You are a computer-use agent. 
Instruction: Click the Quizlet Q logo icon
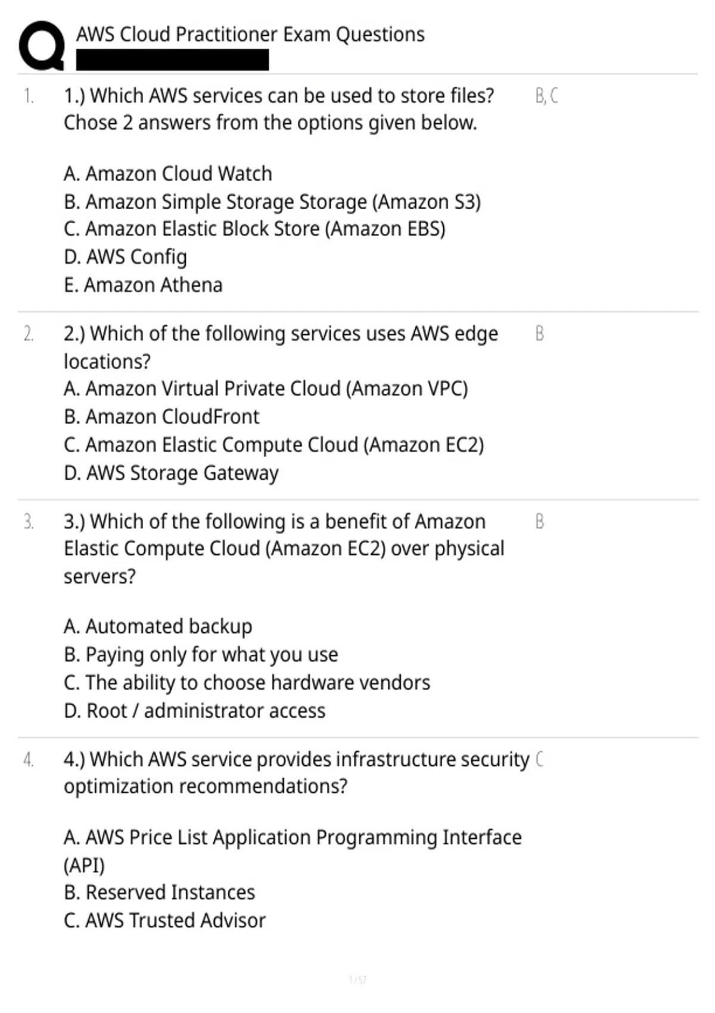[42, 45]
